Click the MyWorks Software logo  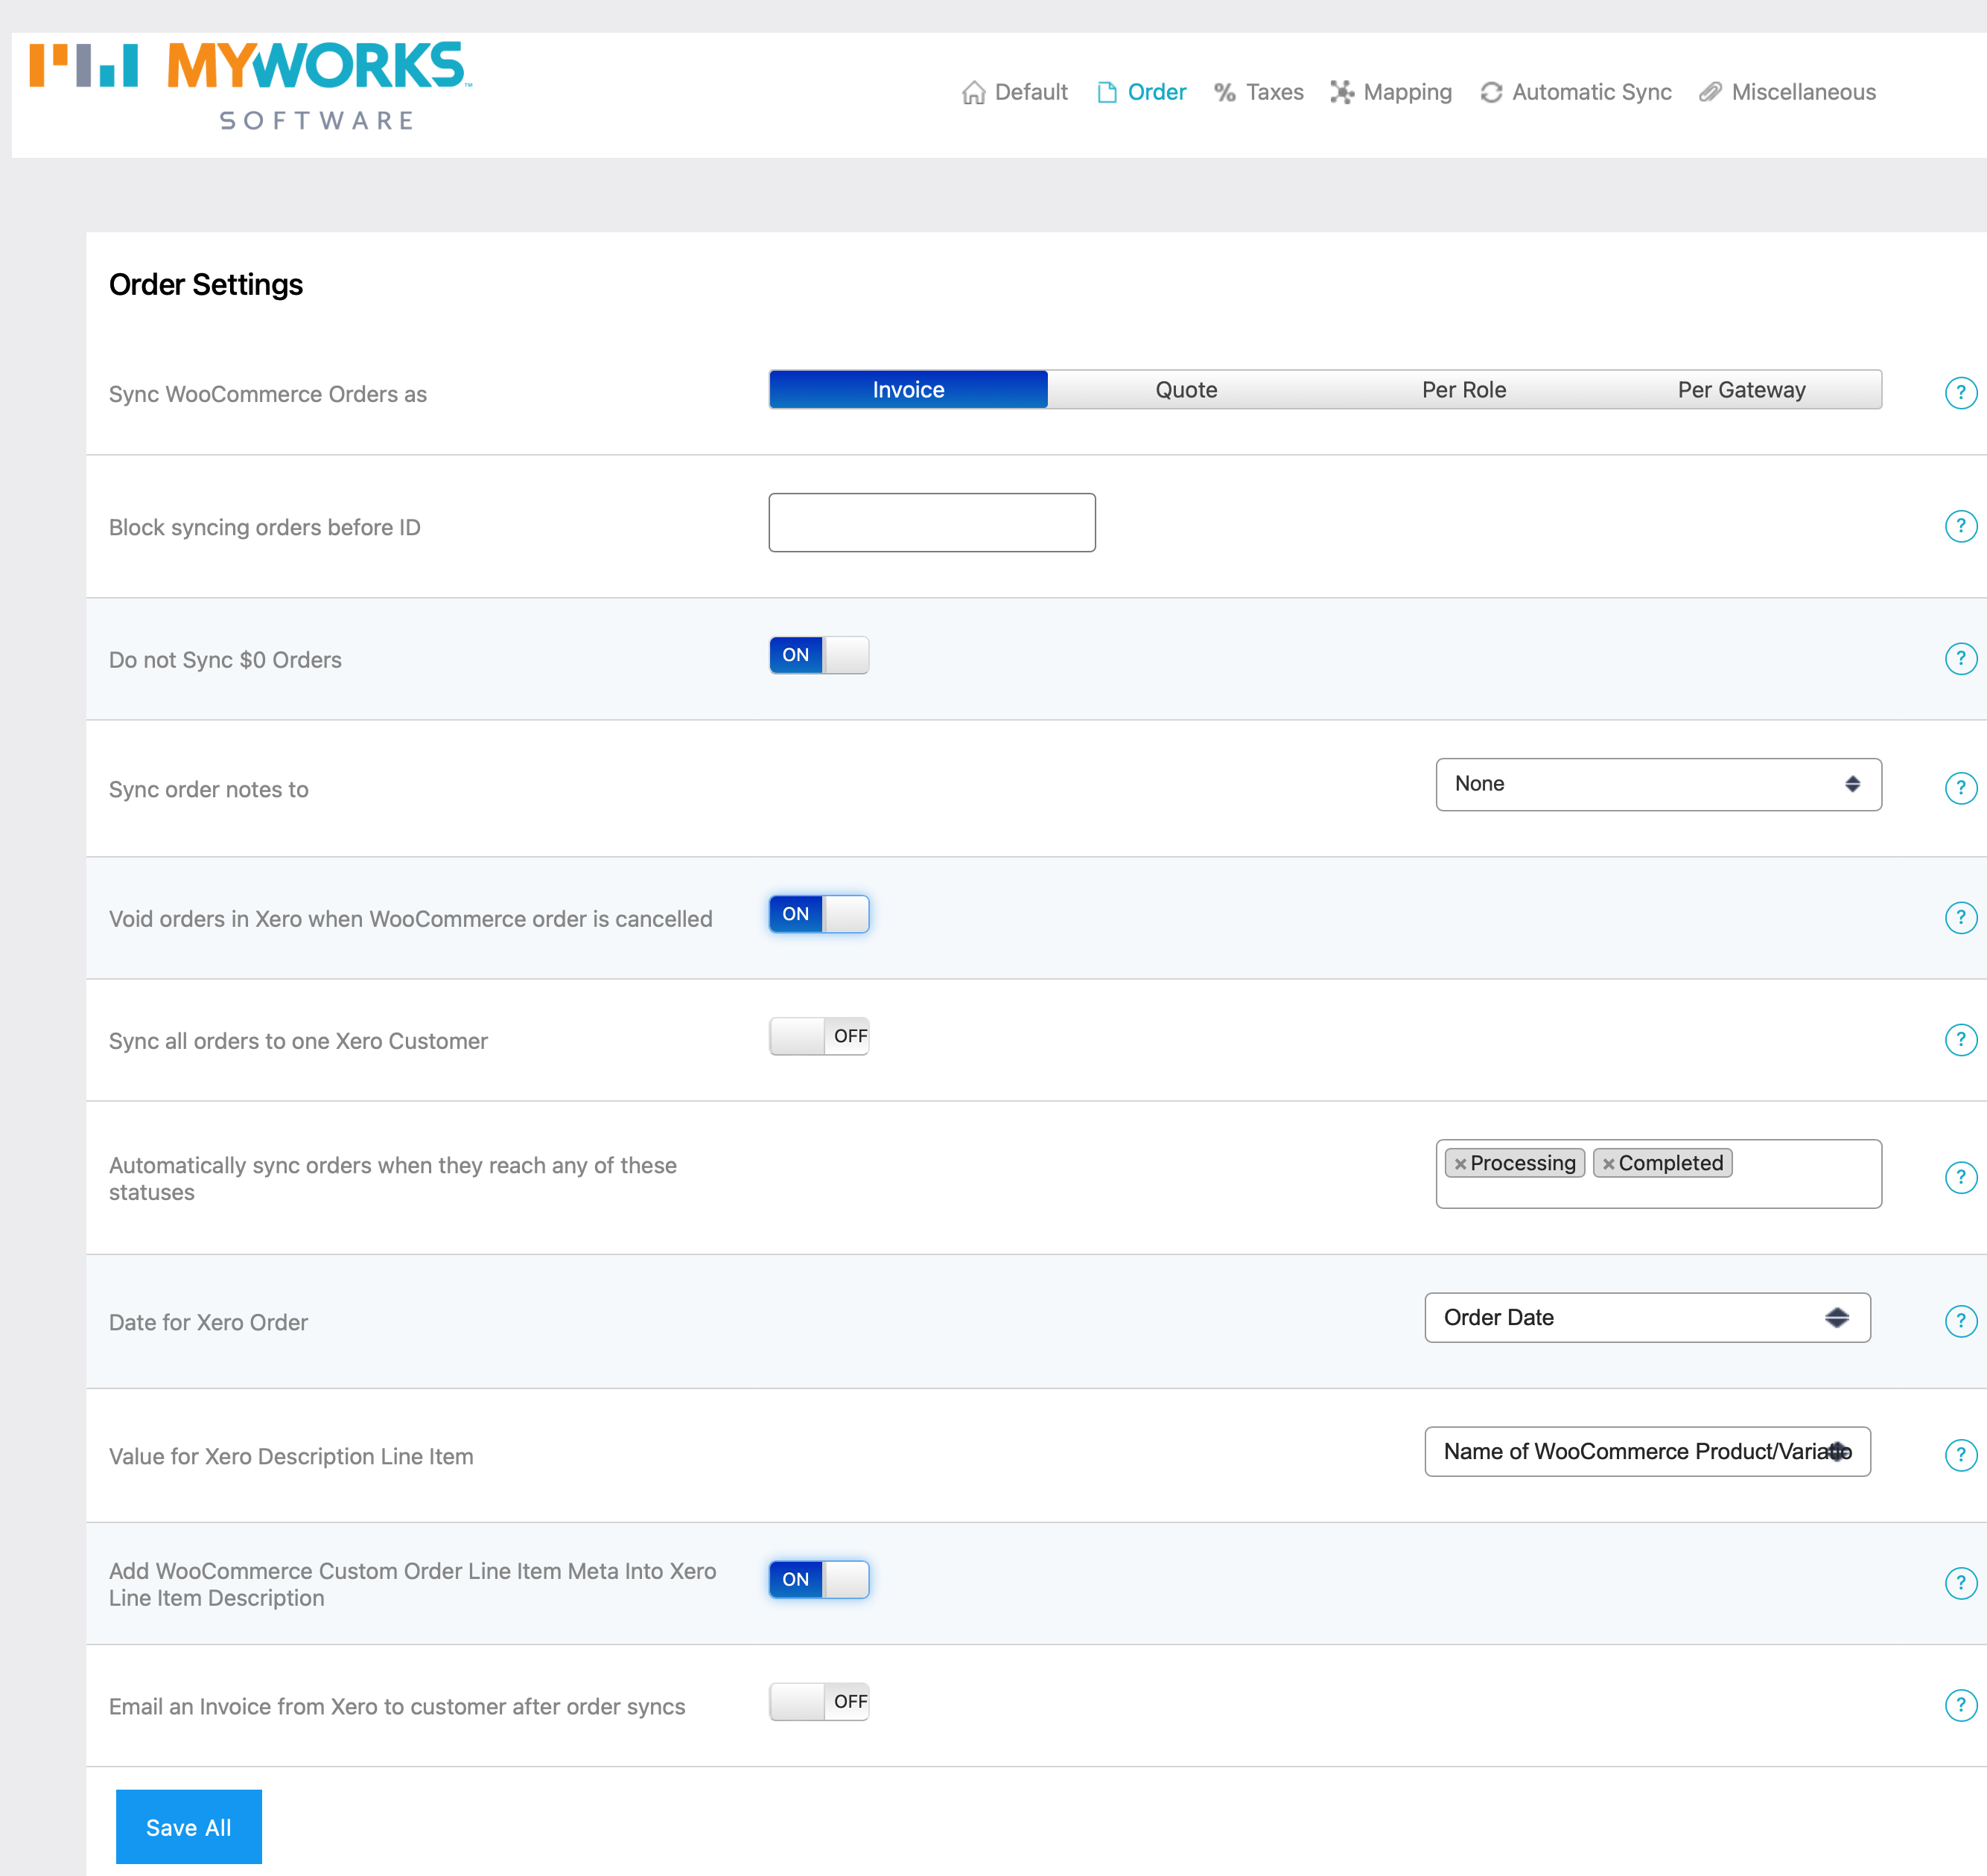[x=250, y=86]
